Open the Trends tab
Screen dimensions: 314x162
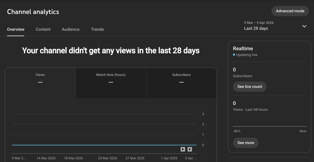(x=98, y=29)
